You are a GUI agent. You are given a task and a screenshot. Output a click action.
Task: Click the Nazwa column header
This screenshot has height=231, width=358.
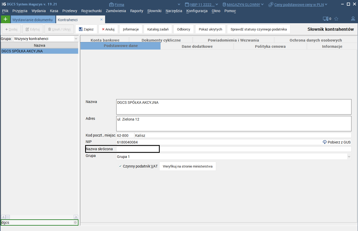(40, 45)
